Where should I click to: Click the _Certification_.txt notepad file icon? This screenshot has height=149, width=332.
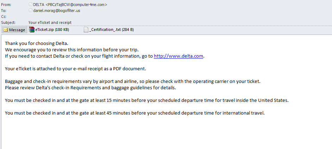tap(86, 30)
